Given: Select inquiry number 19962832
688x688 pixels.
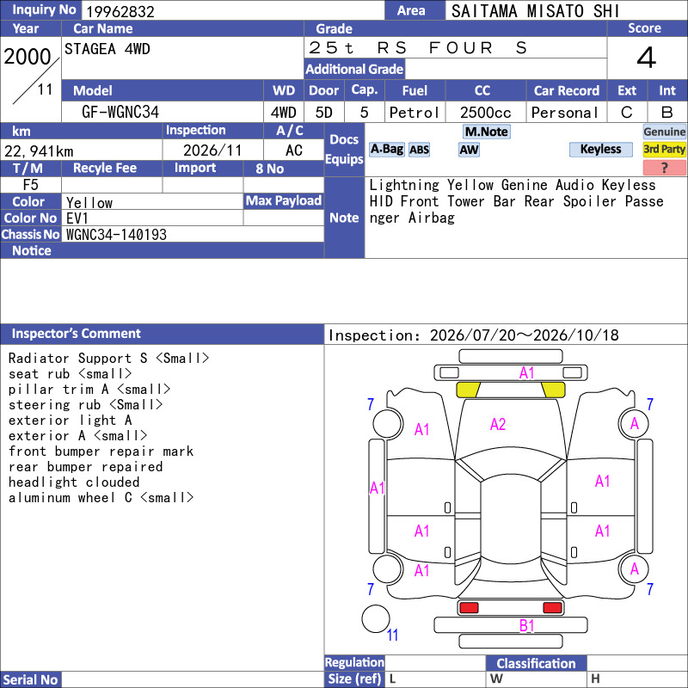Looking at the screenshot, I should click(x=120, y=11).
